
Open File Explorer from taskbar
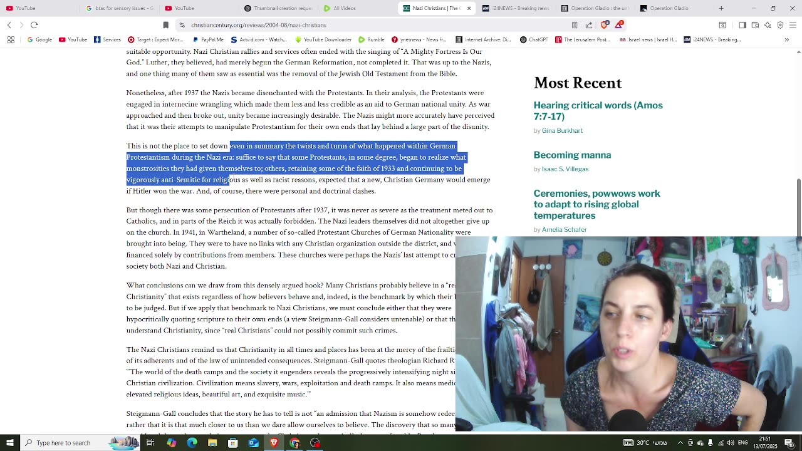click(x=212, y=443)
